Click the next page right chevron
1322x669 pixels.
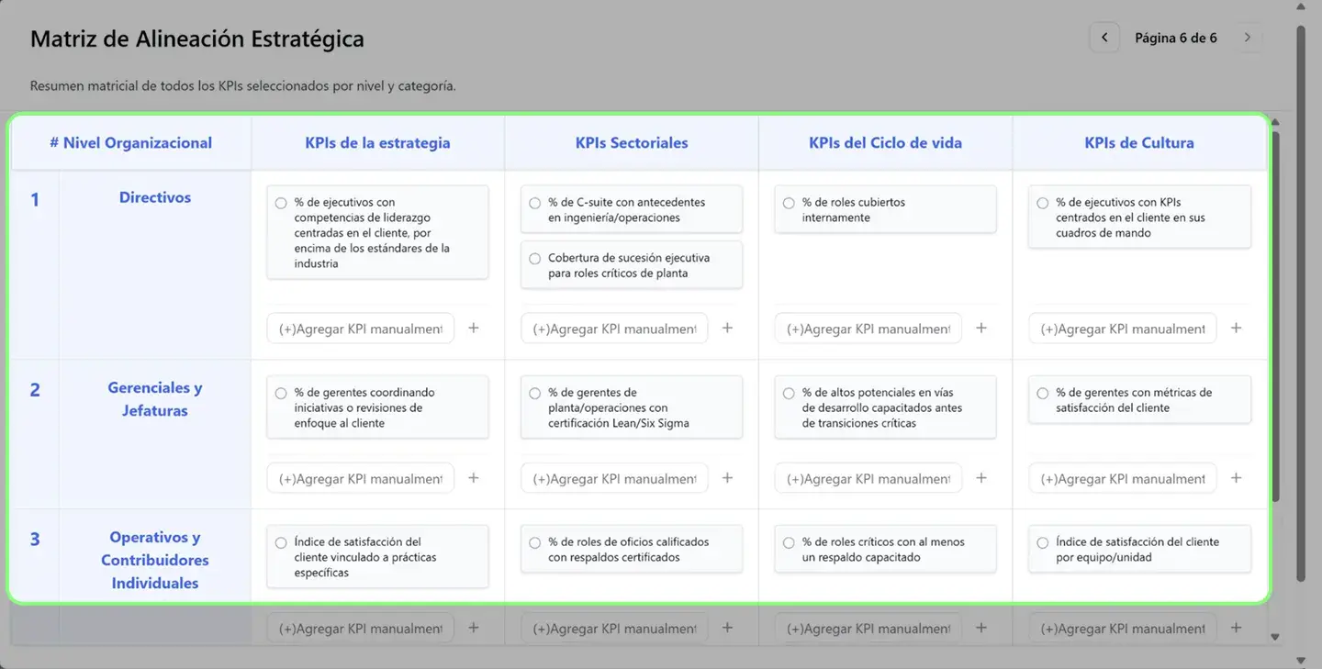click(1247, 38)
